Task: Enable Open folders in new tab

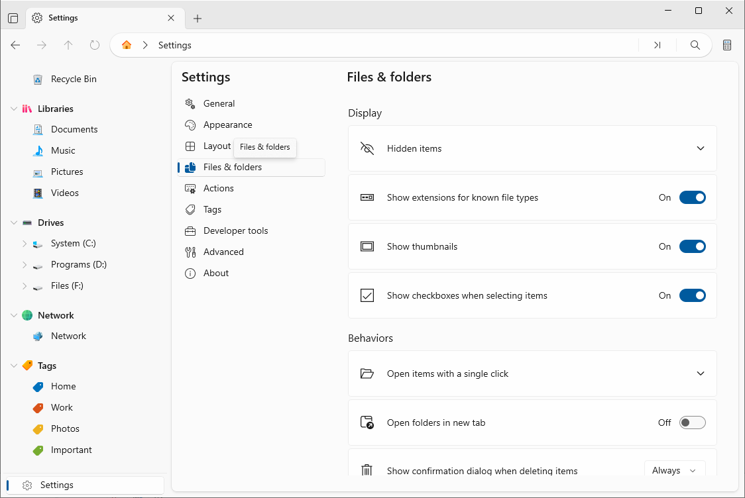Action: coord(692,423)
